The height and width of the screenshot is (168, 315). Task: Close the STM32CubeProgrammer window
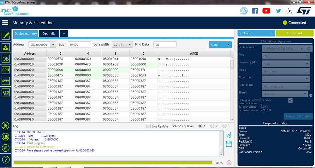click(309, 2)
